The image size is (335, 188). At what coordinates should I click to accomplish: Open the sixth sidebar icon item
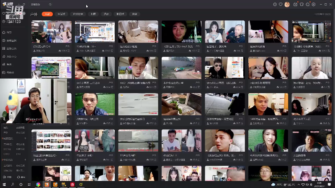4,72
